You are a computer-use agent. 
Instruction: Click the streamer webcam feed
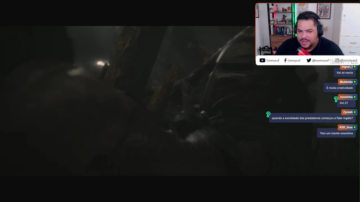(x=308, y=29)
